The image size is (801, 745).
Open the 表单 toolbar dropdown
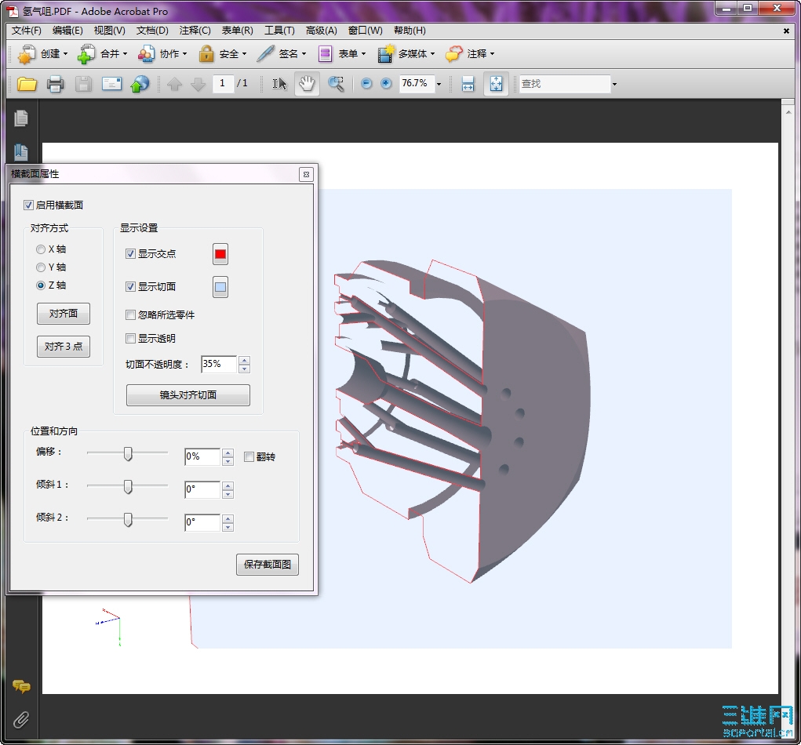[364, 54]
